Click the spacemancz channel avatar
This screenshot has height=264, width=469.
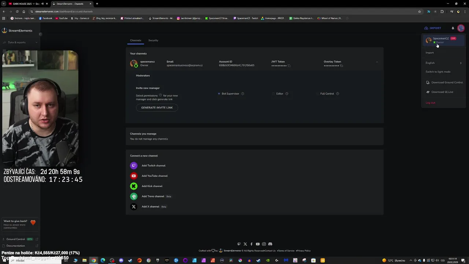tap(134, 63)
